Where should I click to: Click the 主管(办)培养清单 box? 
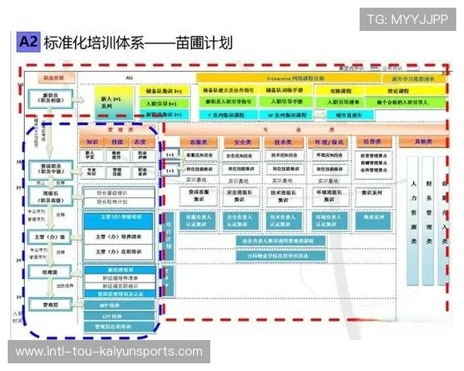pos(118,237)
